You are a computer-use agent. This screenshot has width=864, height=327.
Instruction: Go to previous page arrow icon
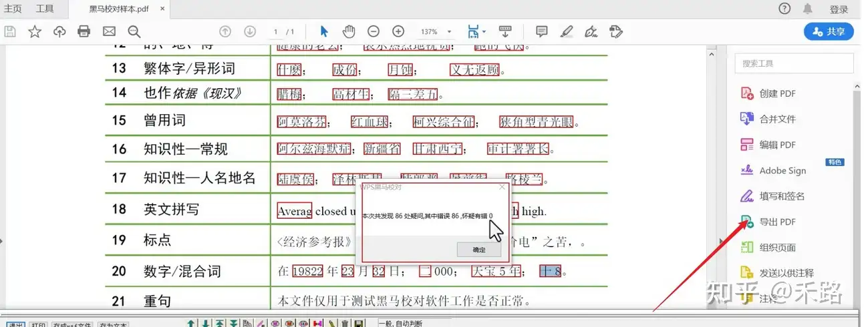tap(225, 31)
